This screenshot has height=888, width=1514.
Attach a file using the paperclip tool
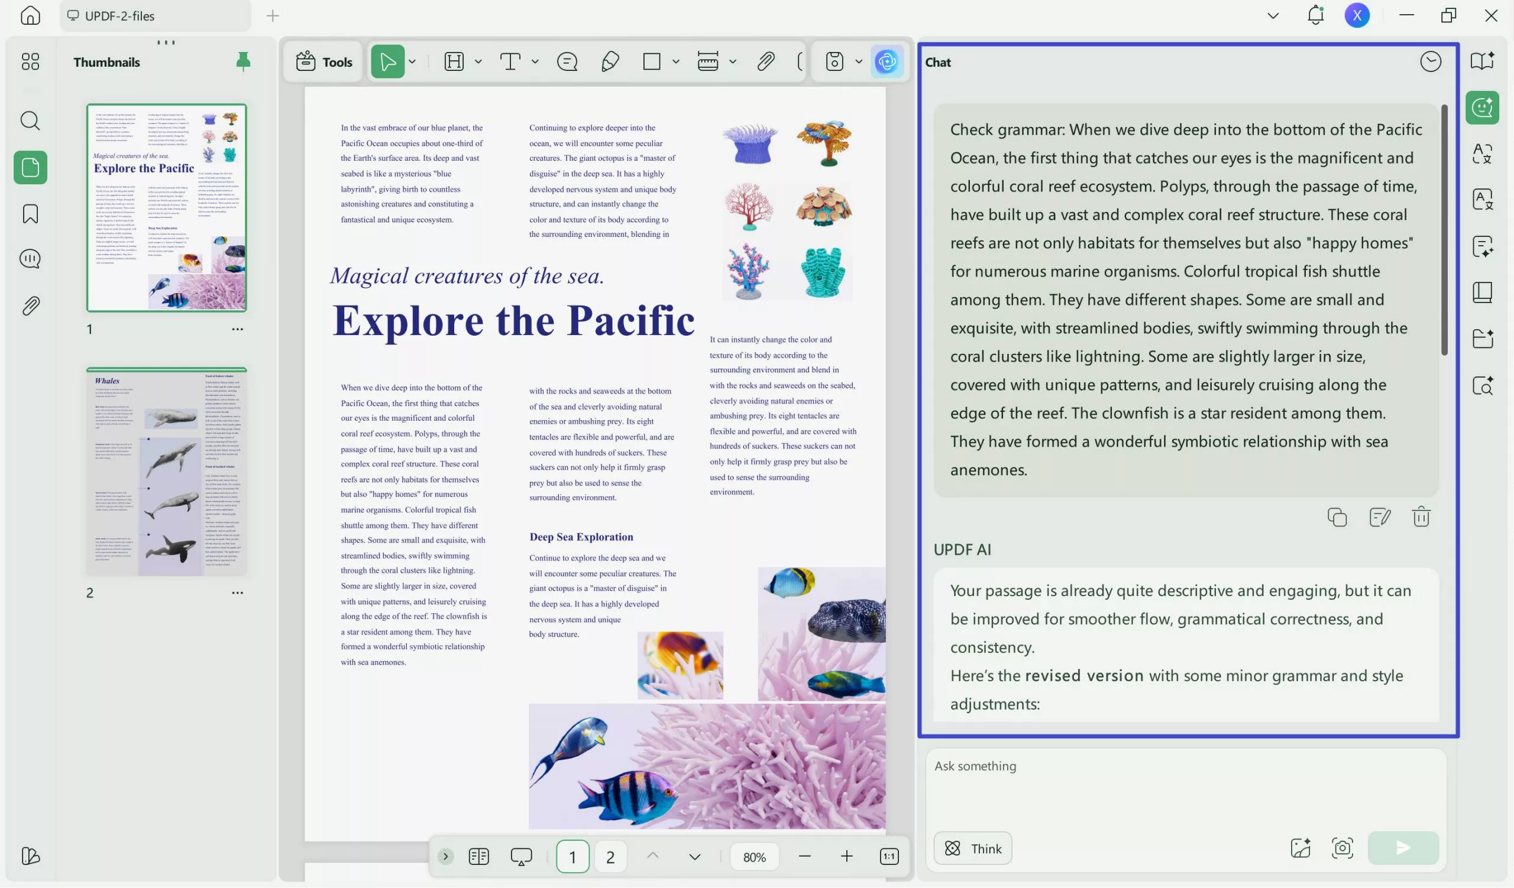[x=765, y=61]
